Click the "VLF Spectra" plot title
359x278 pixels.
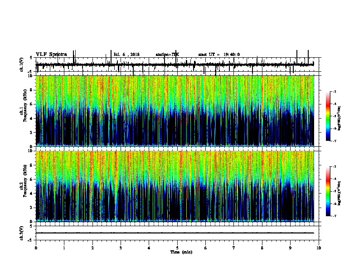pos(51,55)
